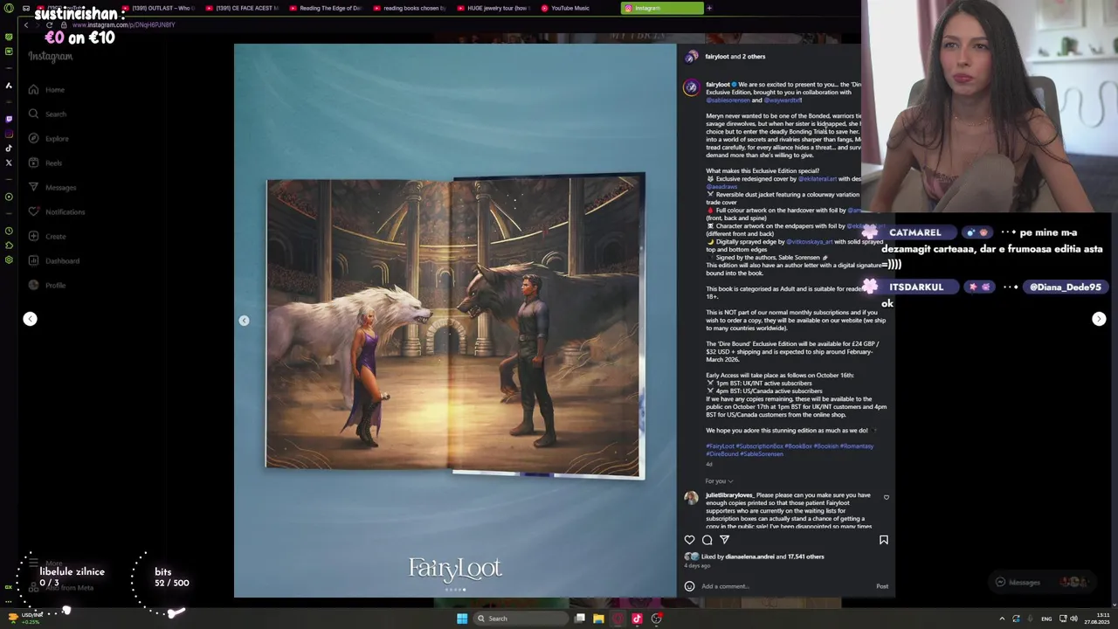This screenshot has width=1118, height=629.
Task: Open the Notifications heart icon in sidebar
Action: pyautogui.click(x=33, y=212)
